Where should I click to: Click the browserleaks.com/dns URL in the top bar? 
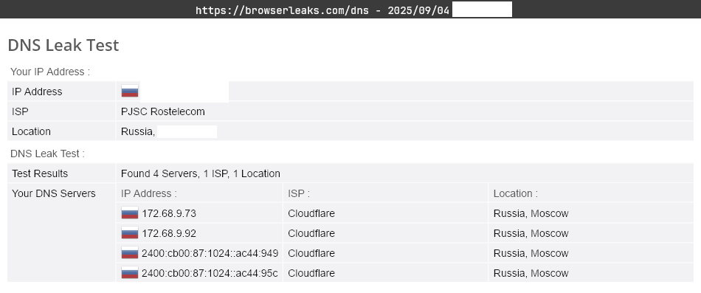pos(282,10)
